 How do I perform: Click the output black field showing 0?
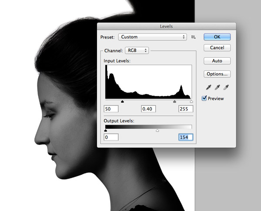coord(111,137)
